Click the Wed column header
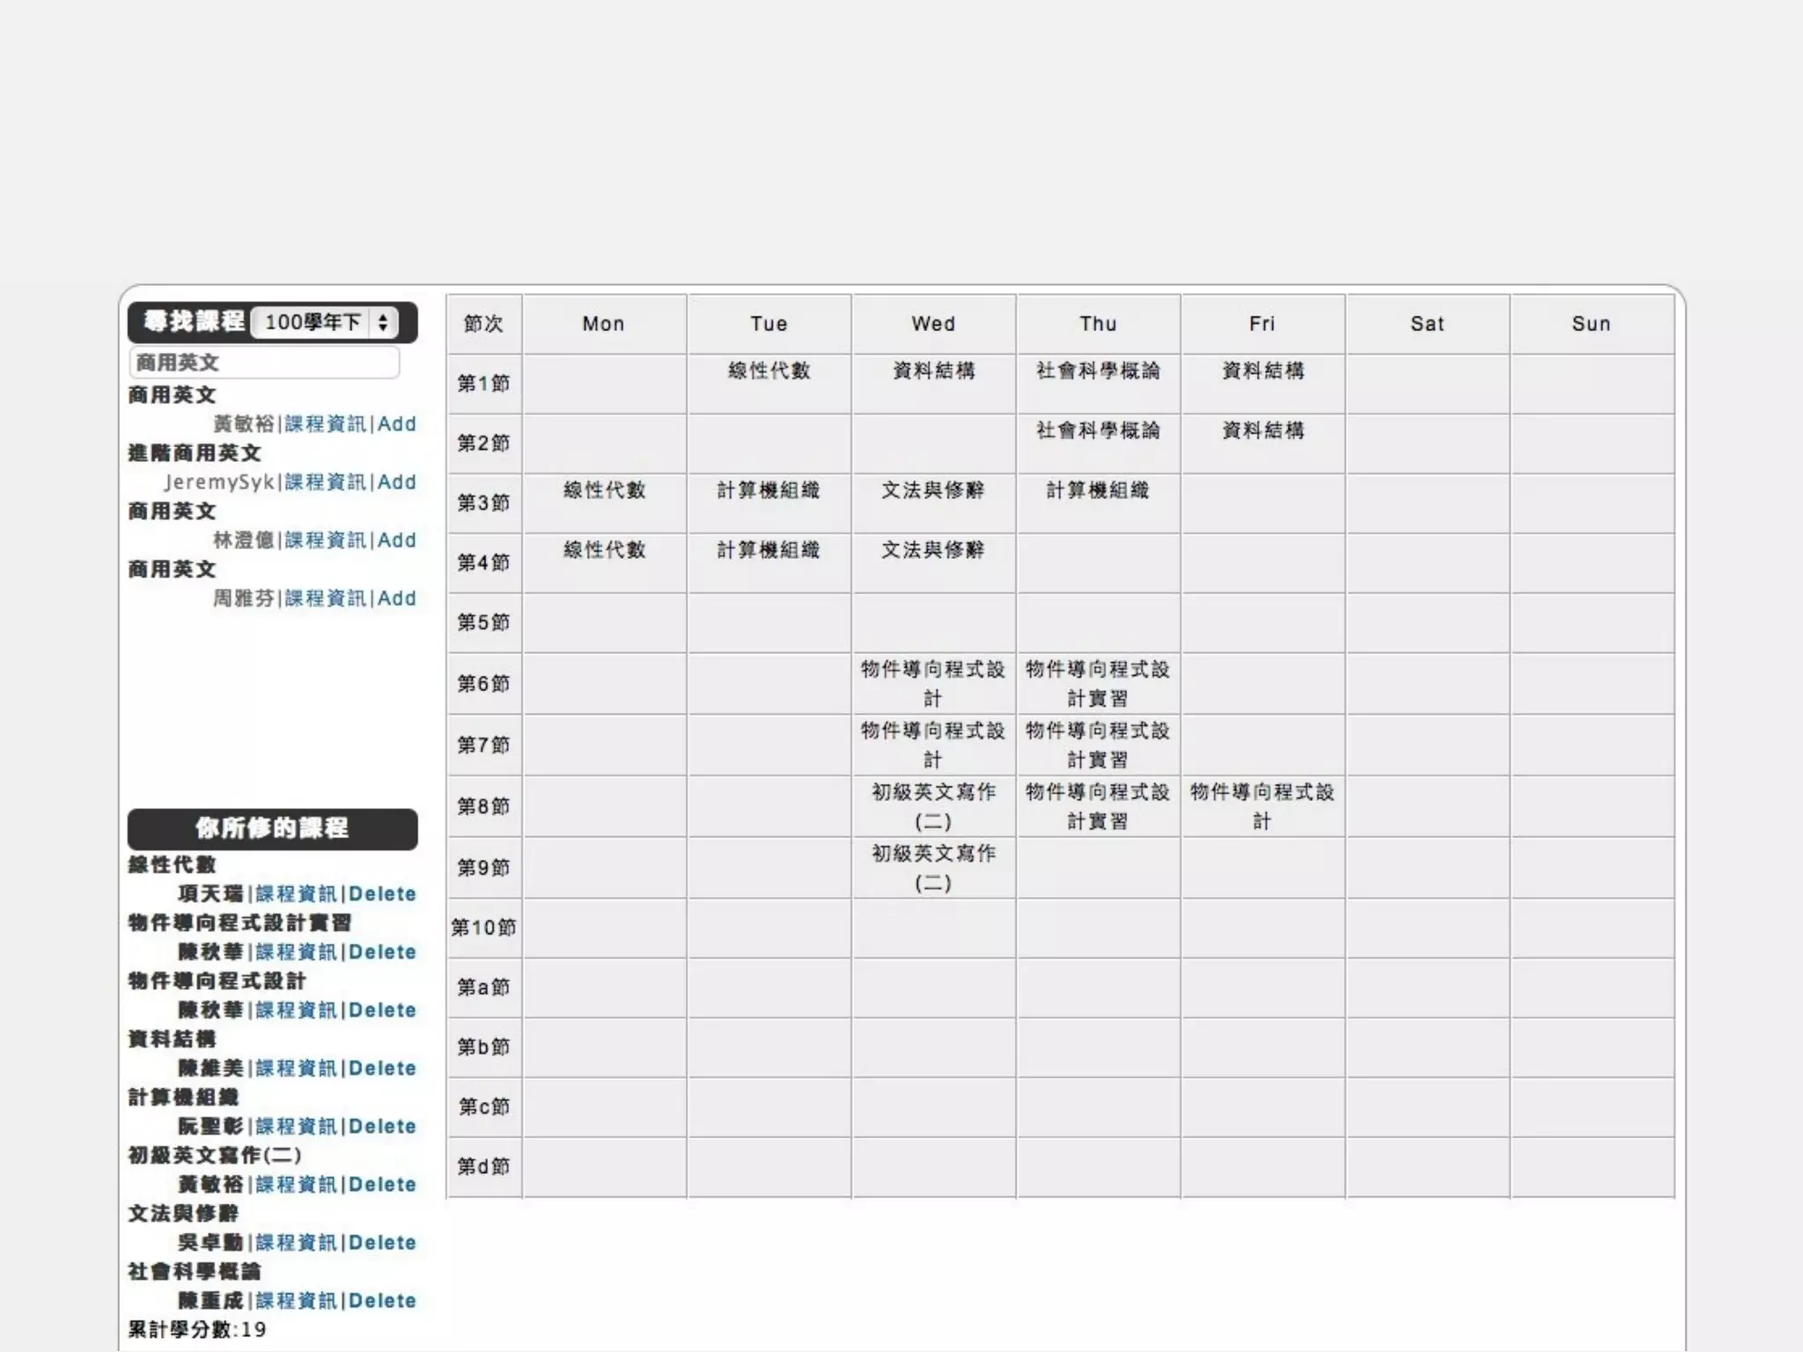1803x1352 pixels. (x=933, y=324)
